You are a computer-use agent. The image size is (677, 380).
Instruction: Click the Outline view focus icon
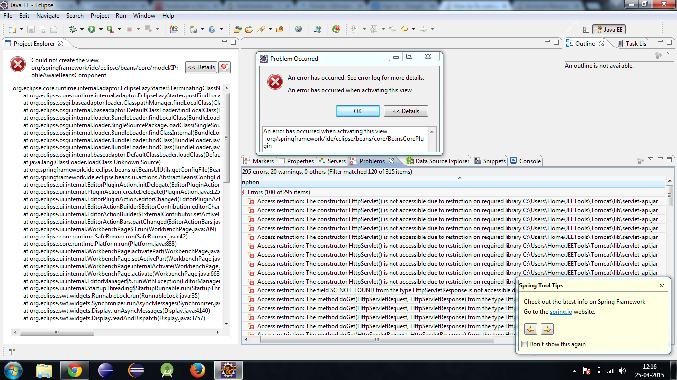tap(658, 56)
